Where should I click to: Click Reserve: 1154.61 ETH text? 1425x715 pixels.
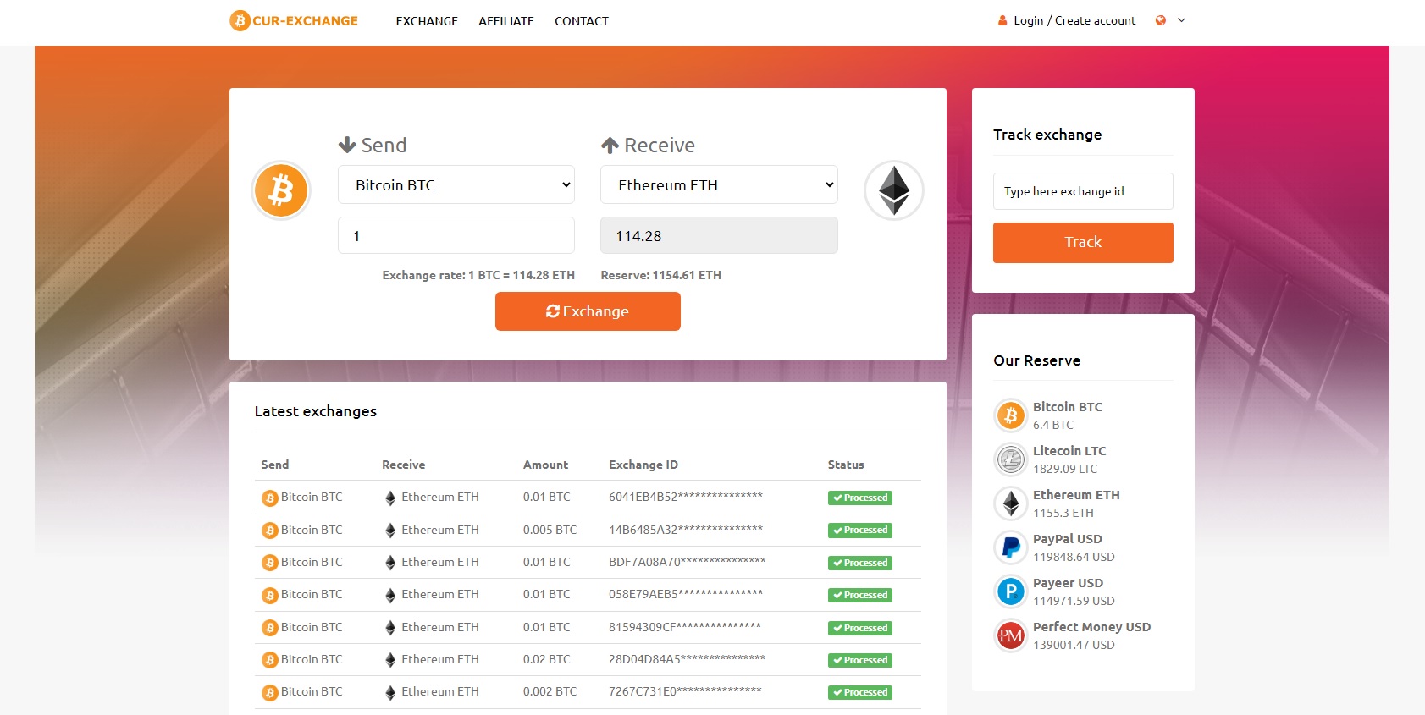tap(660, 275)
